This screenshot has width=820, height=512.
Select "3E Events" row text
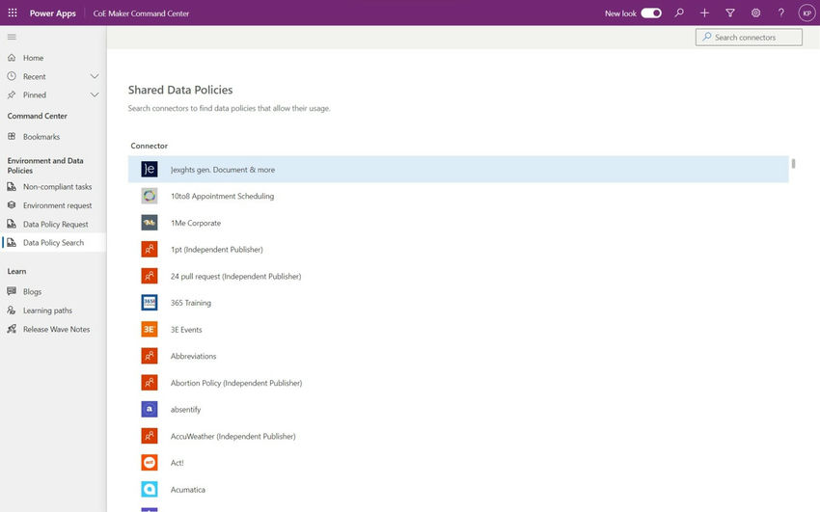(x=186, y=330)
